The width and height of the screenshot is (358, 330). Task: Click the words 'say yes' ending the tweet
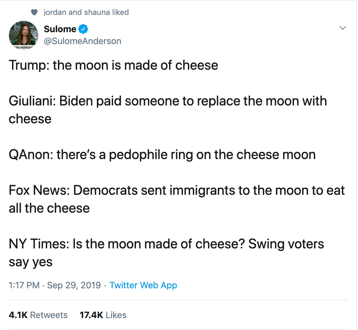31,262
